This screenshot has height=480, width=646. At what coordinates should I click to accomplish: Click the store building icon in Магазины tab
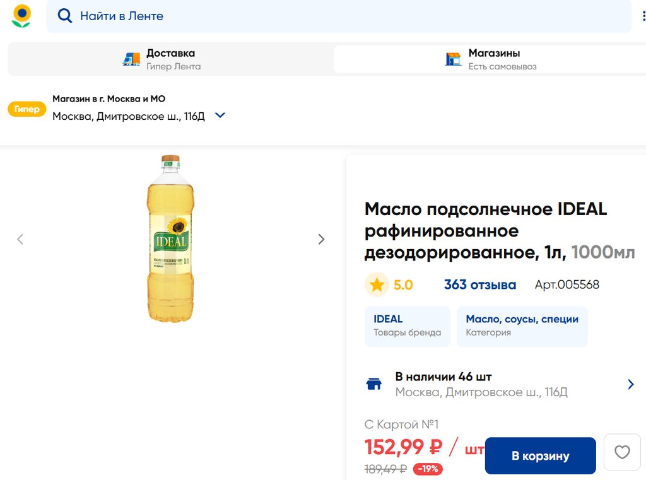[x=453, y=59]
